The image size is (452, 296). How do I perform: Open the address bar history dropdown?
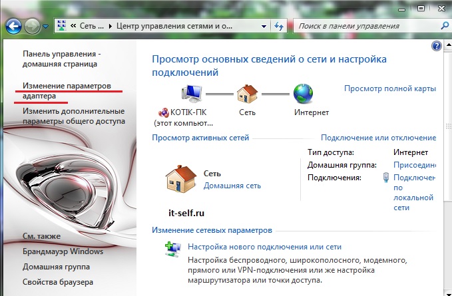(264, 26)
